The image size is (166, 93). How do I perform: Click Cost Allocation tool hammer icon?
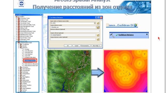[x=23, y=51]
